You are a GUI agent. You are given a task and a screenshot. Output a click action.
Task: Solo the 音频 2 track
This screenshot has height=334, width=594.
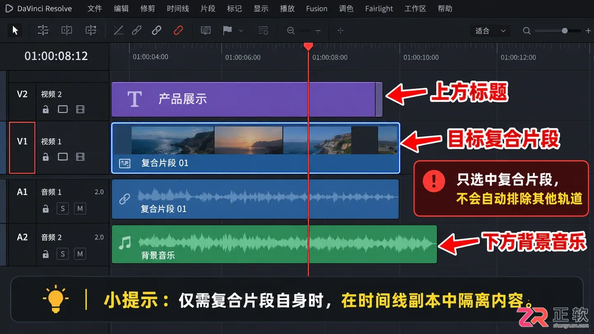coord(63,254)
